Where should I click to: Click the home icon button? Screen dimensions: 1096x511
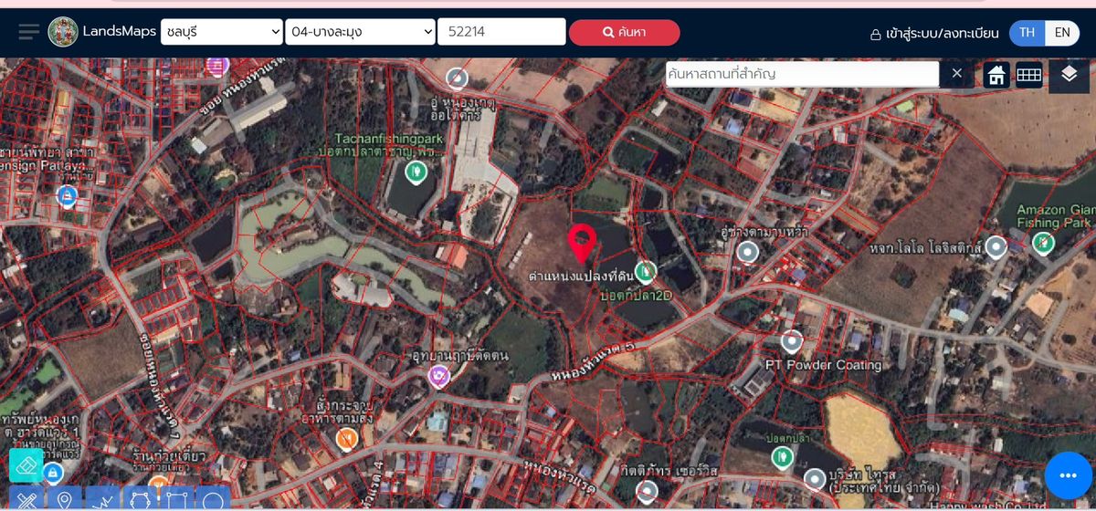996,76
